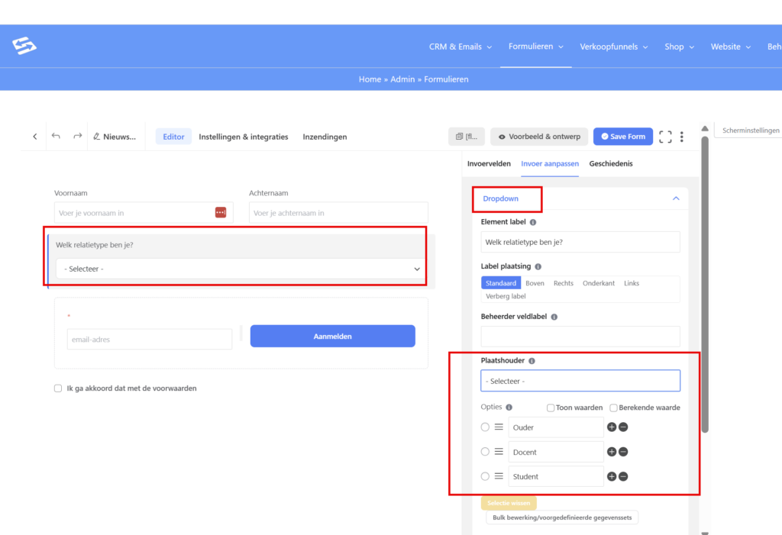Set label placement to Links
The width and height of the screenshot is (782, 535).
coord(632,283)
